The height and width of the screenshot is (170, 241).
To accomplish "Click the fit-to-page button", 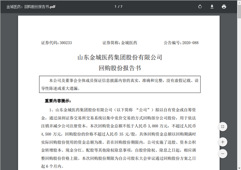I will pyautogui.click(x=223, y=127).
